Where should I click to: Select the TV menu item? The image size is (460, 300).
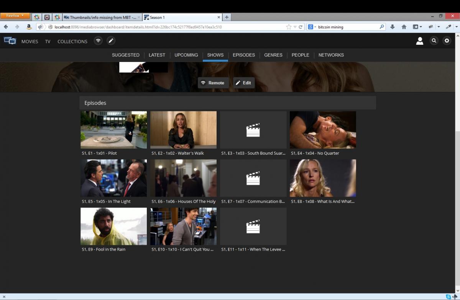[48, 41]
